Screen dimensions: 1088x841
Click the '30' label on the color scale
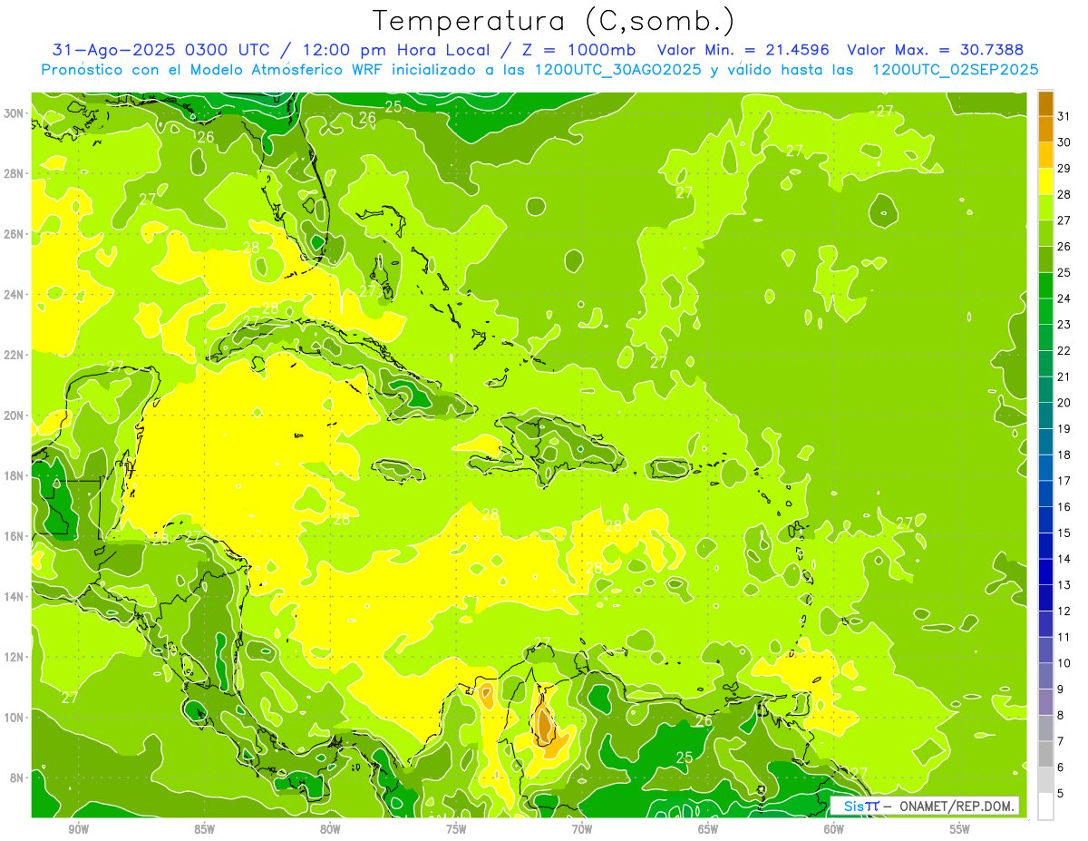(x=1064, y=142)
